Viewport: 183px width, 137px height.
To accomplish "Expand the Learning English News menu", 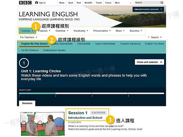I will pyautogui.click(x=120, y=31).
